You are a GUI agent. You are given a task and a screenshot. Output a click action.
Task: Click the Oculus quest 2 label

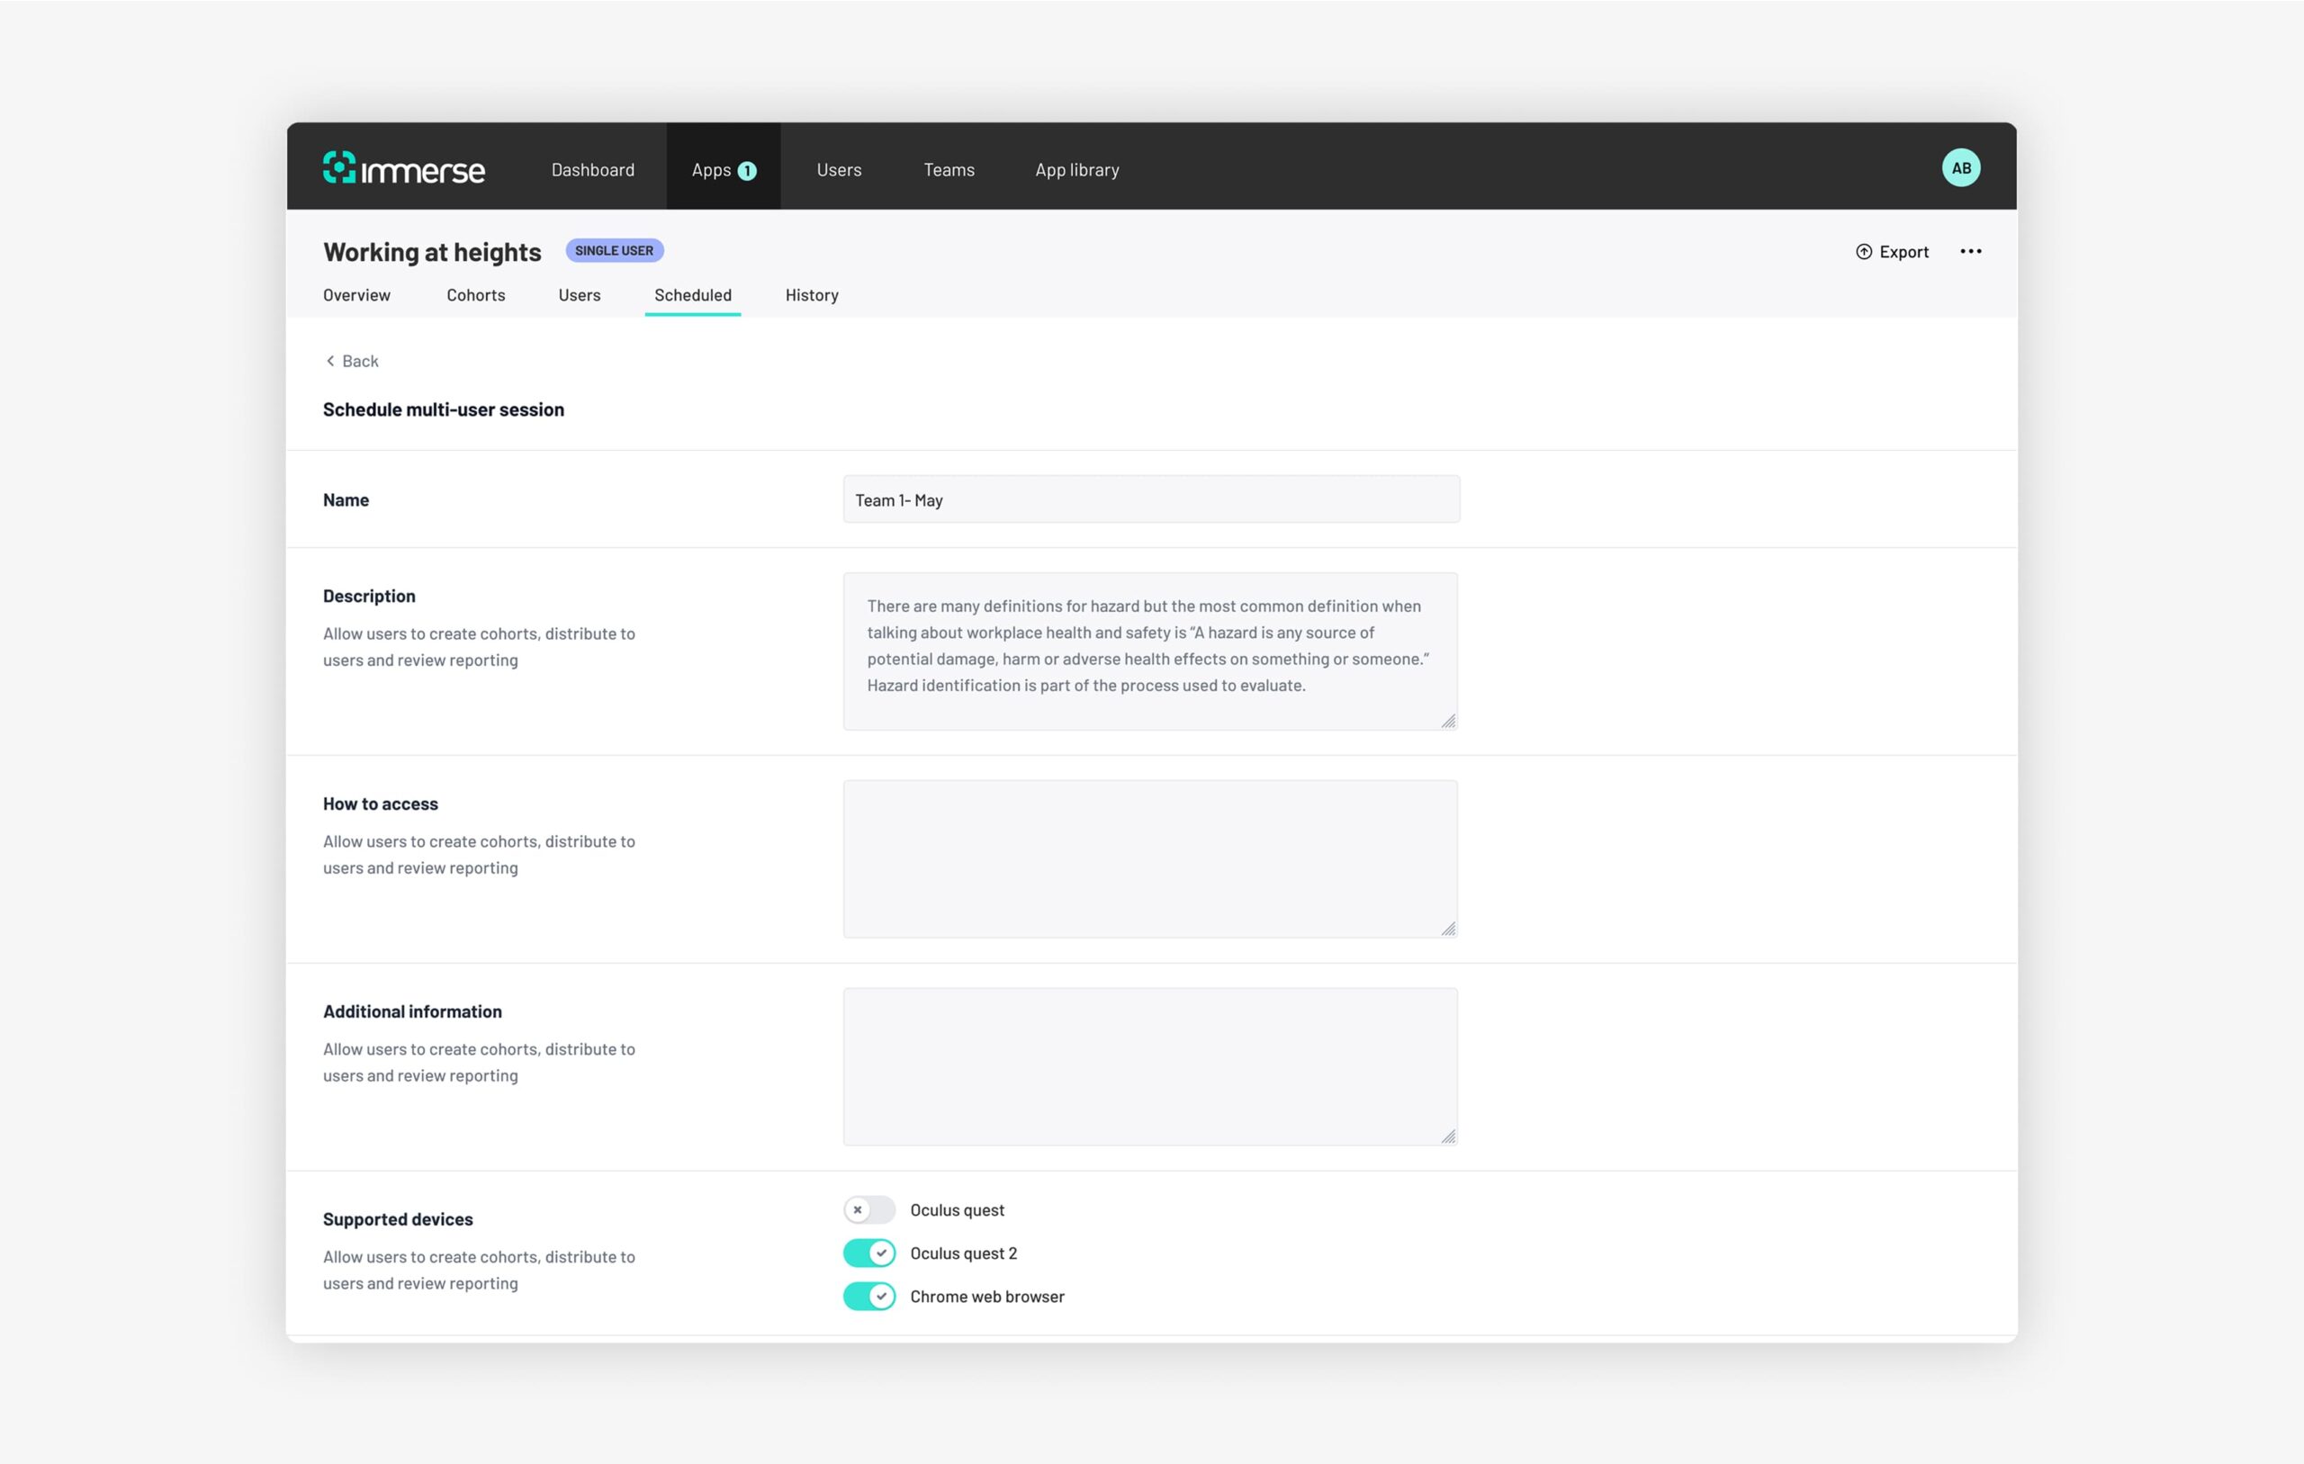[x=964, y=1253]
